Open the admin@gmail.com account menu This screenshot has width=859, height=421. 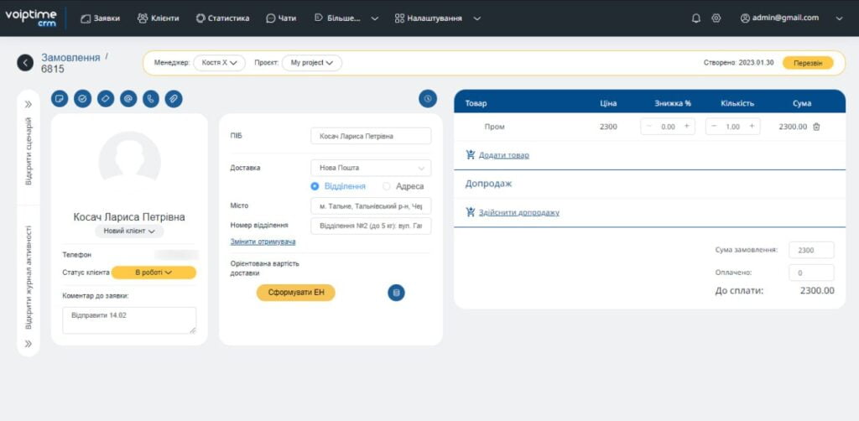(x=791, y=18)
